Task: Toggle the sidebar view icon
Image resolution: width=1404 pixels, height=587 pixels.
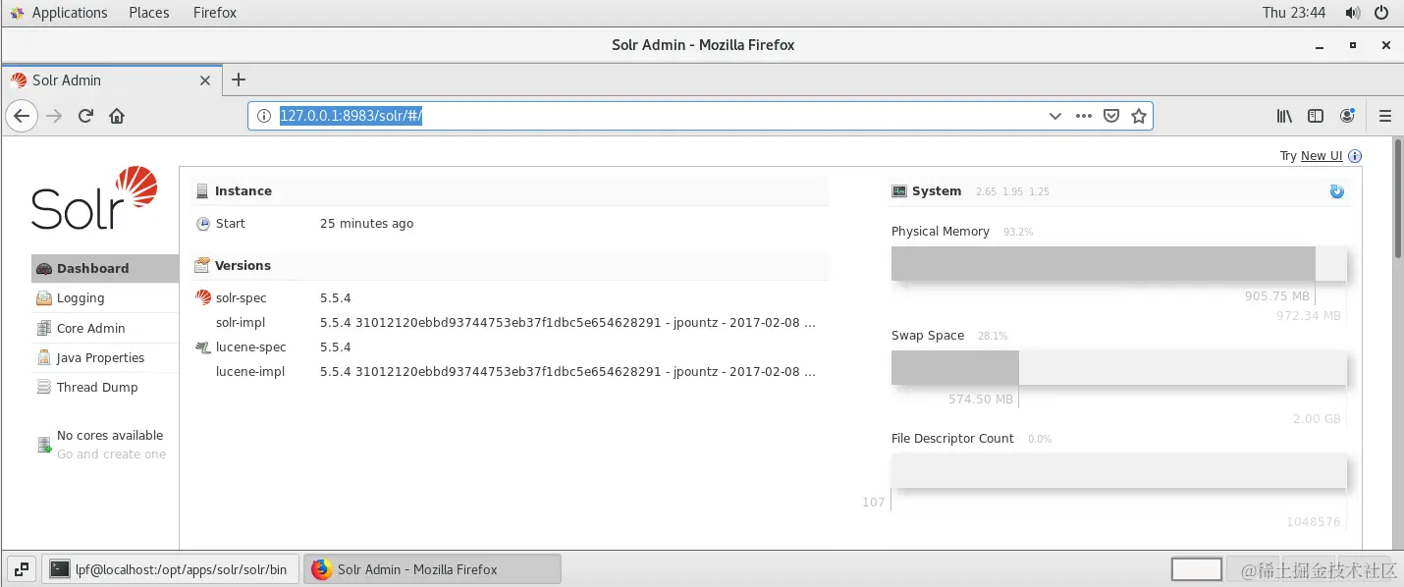Action: coord(1316,116)
